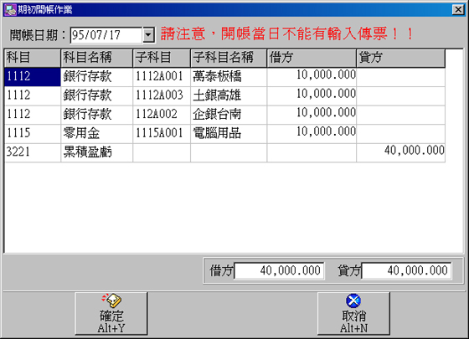Click debit amount in 企銀台南 row
469x339 pixels.
[x=312, y=115]
